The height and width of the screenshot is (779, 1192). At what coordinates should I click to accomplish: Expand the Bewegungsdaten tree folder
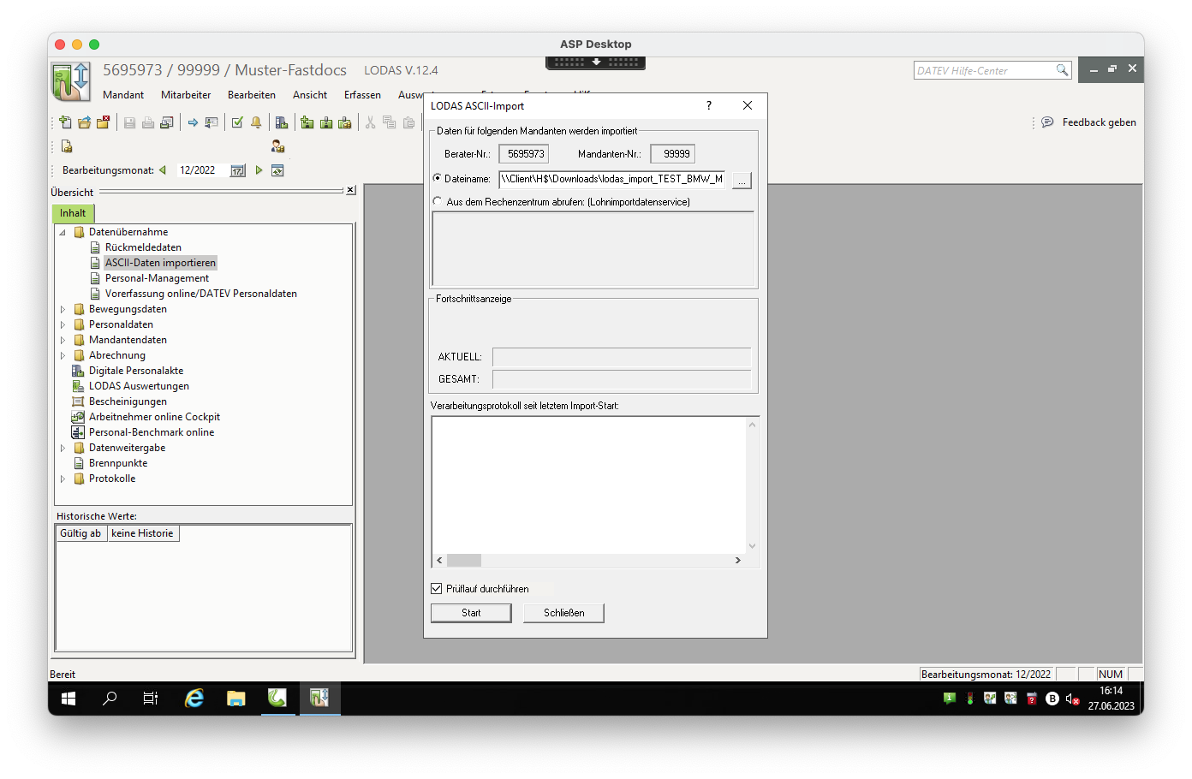[63, 309]
